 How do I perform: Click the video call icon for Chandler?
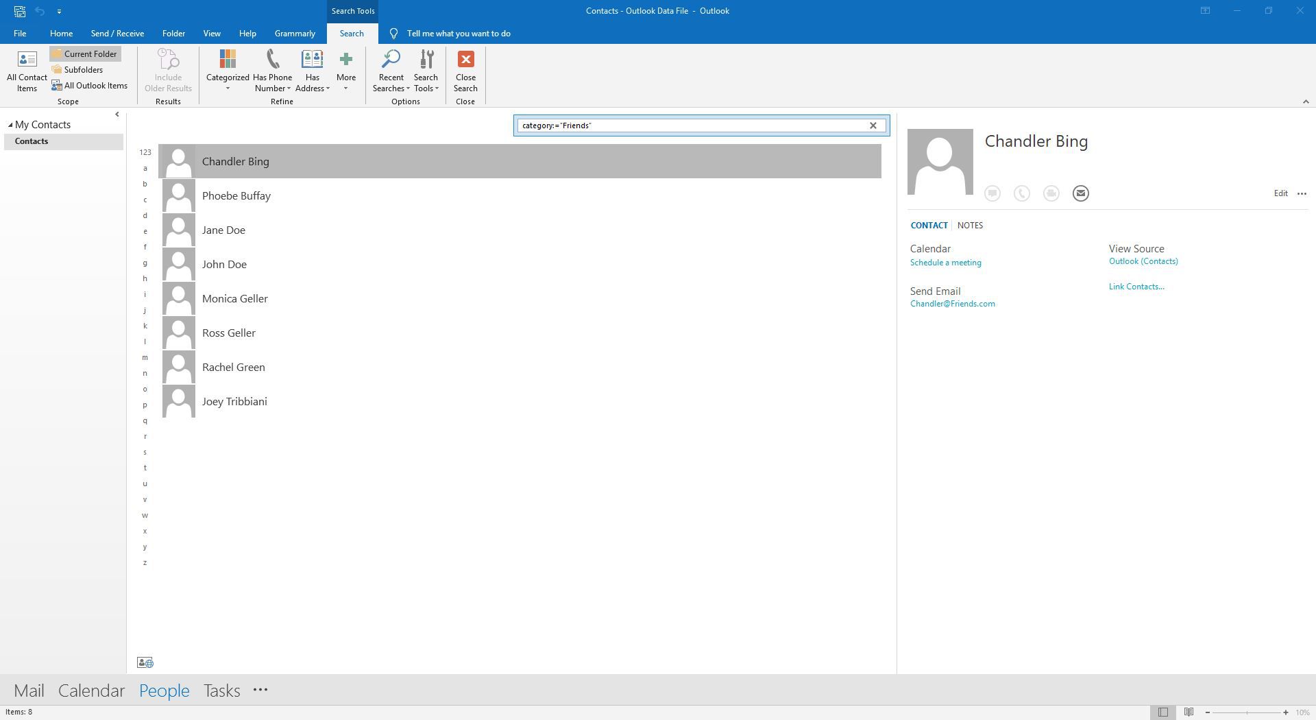[x=1051, y=193]
